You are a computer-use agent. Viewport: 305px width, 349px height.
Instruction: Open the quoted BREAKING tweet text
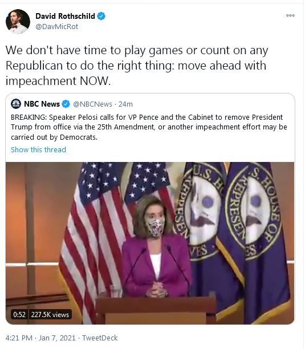(149, 127)
